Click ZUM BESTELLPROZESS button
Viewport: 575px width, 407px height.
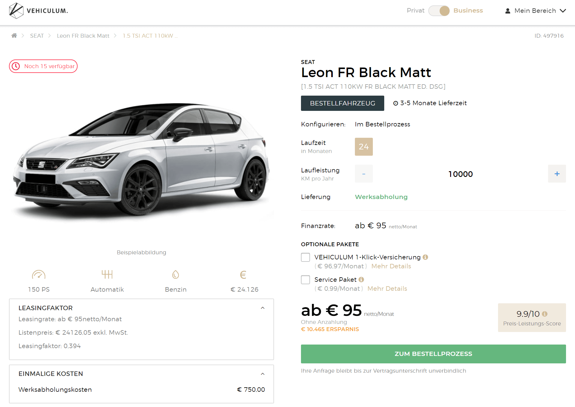[x=433, y=354]
